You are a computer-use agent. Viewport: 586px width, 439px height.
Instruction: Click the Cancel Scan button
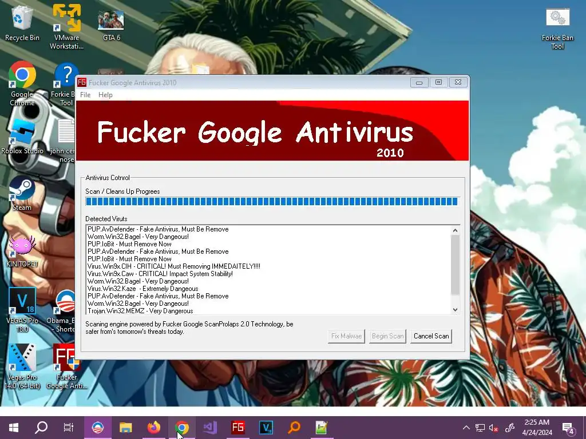pos(431,336)
